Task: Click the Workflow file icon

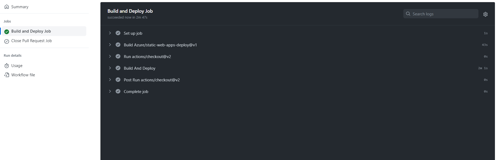Action: (x=7, y=75)
